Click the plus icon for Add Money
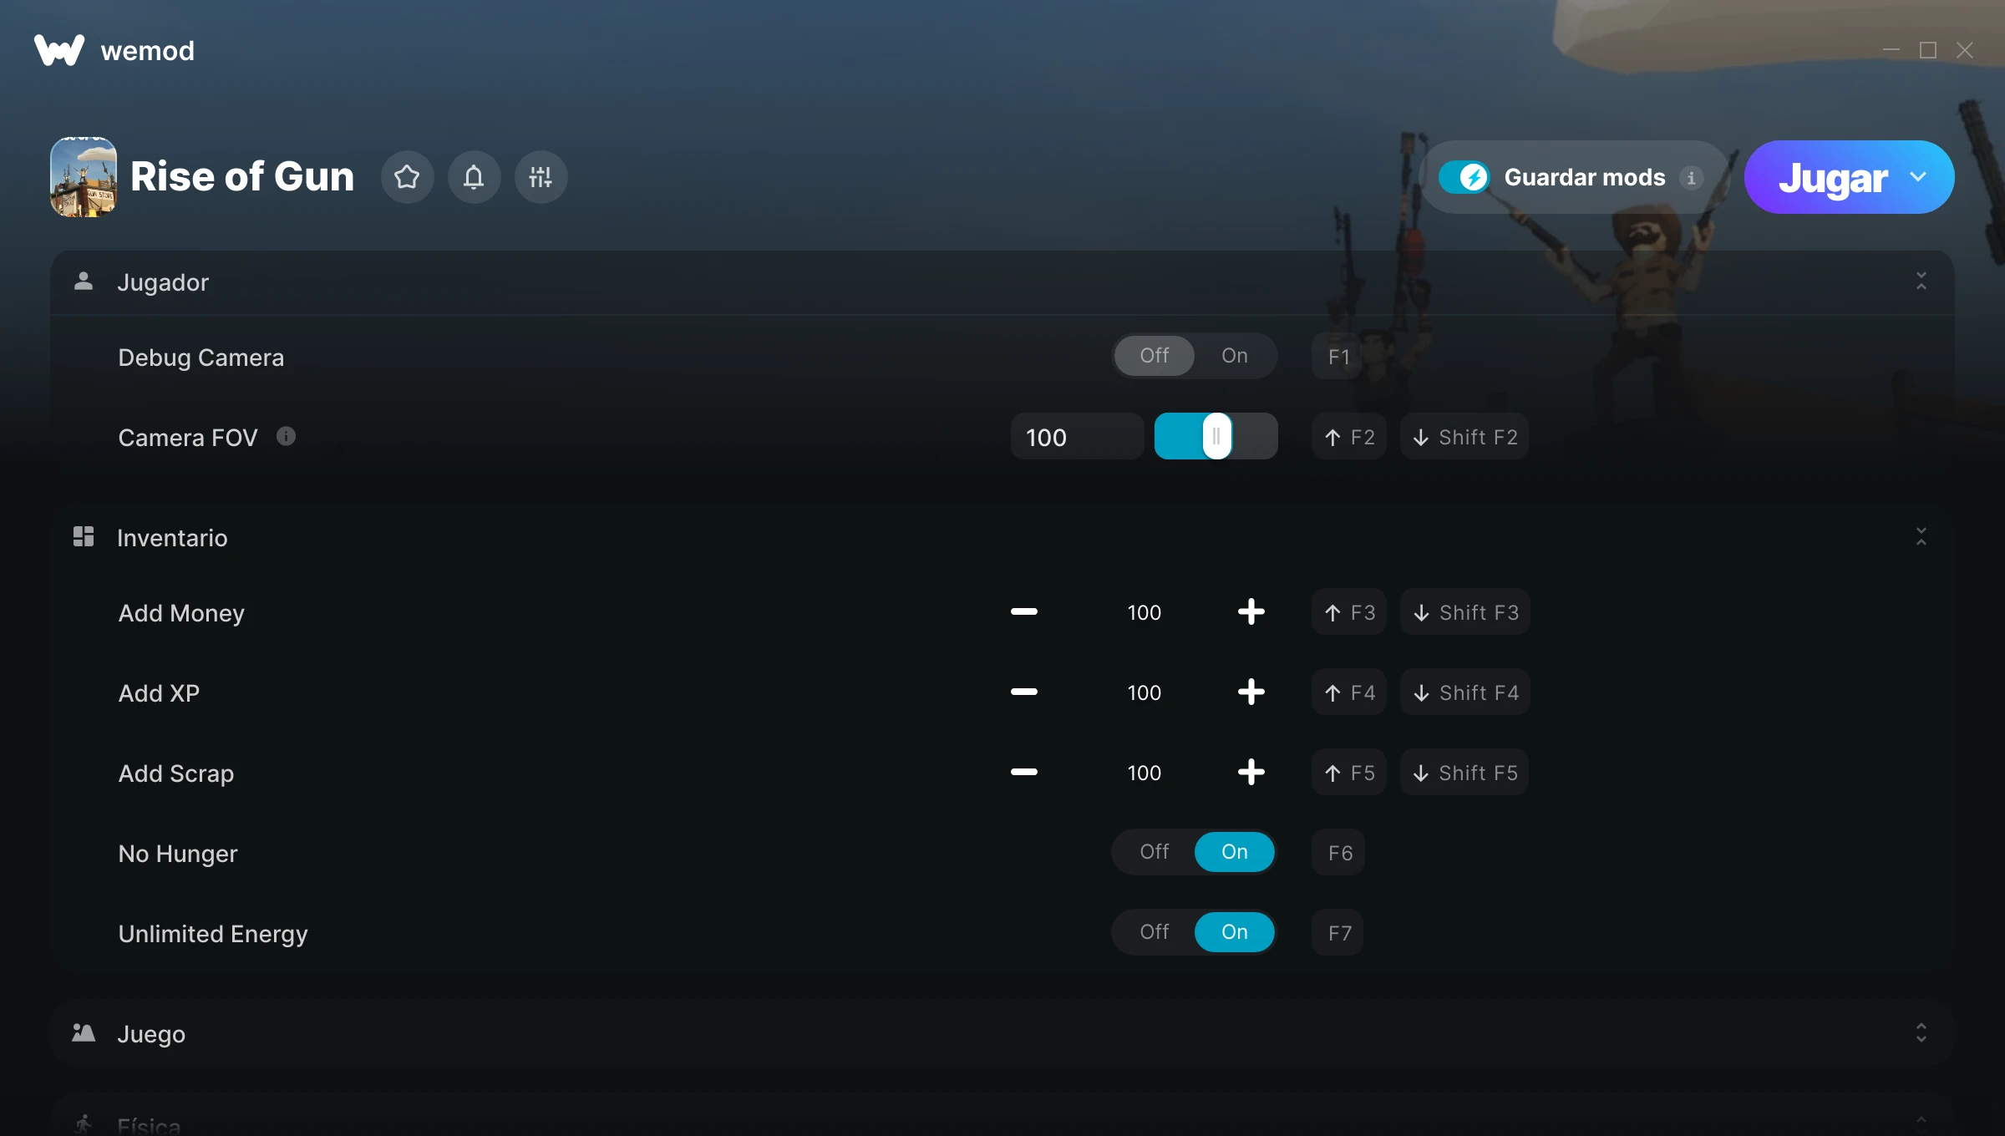The height and width of the screenshot is (1136, 2005). pyautogui.click(x=1251, y=612)
